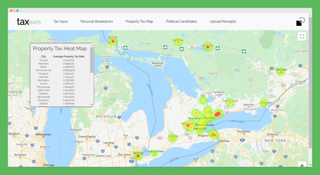Zoom in the map with plus button
This screenshot has width=320, height=175.
tap(302, 165)
